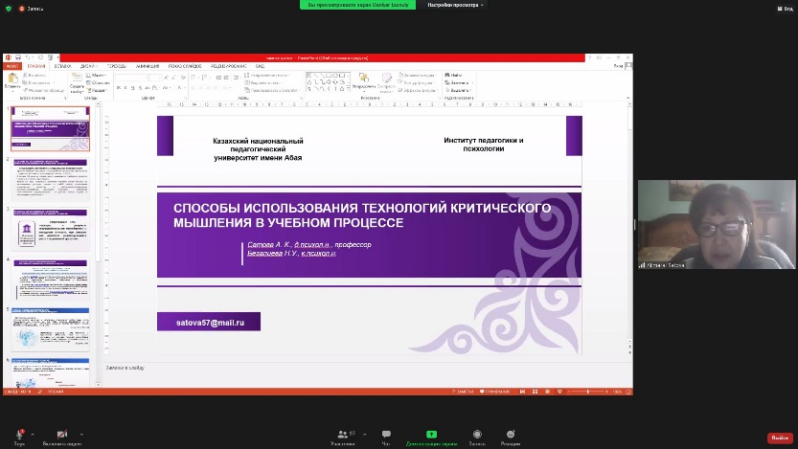The height and width of the screenshot is (449, 798).
Task: Click the green Share Screen button
Action: 431,435
